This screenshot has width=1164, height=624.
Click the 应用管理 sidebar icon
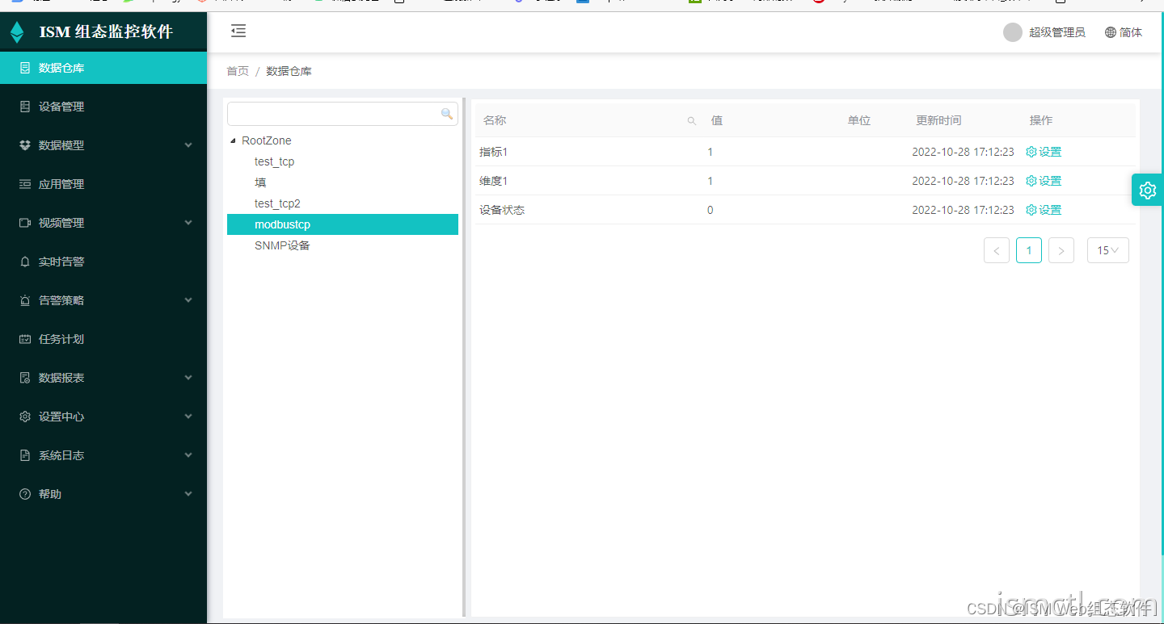[25, 184]
